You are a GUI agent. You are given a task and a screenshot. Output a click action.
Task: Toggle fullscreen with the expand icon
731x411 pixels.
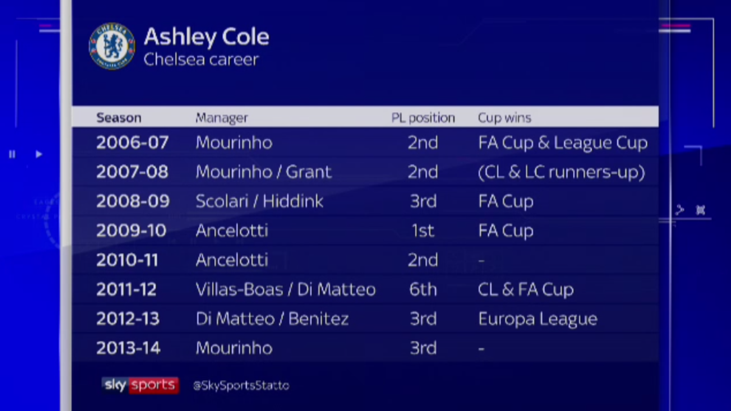point(701,210)
